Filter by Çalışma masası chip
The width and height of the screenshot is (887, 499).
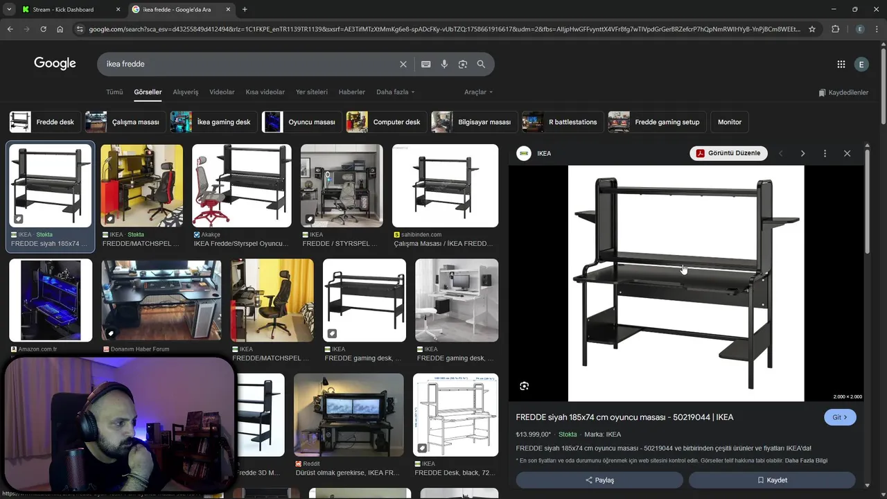pos(125,122)
